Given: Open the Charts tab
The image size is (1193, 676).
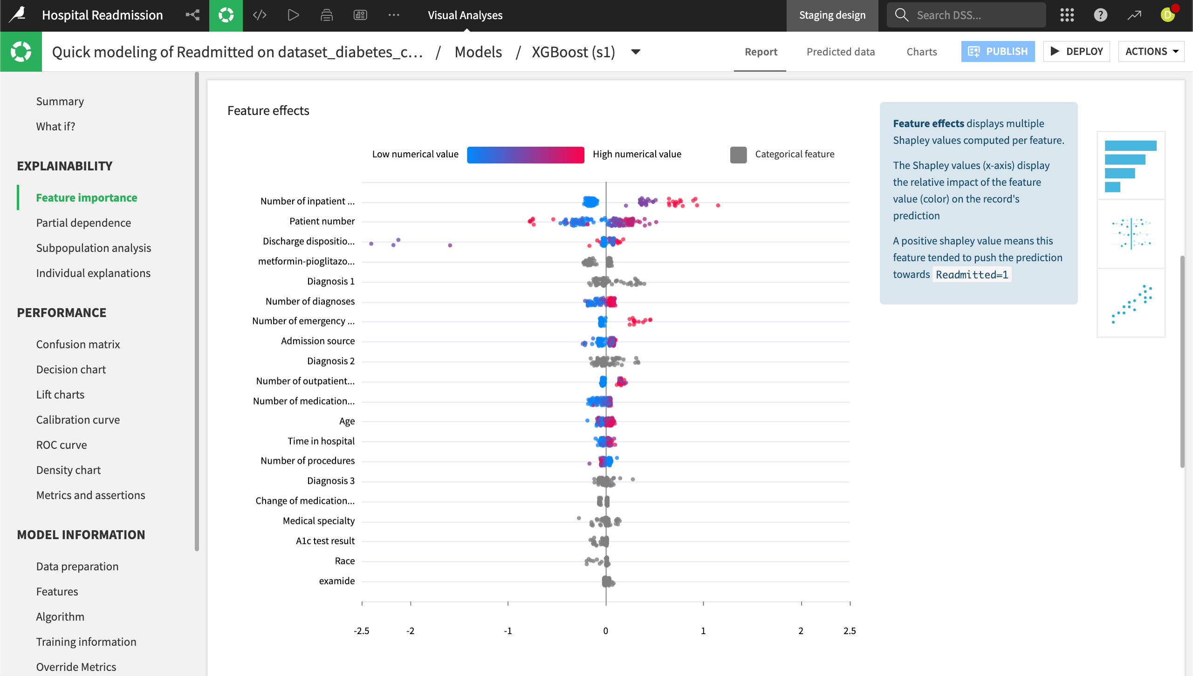Looking at the screenshot, I should pyautogui.click(x=921, y=52).
